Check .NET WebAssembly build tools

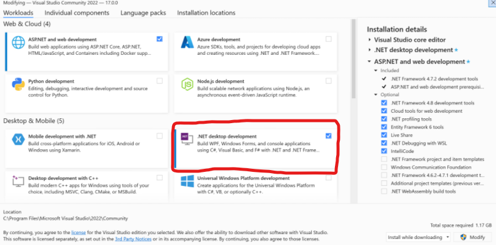pyautogui.click(x=384, y=191)
